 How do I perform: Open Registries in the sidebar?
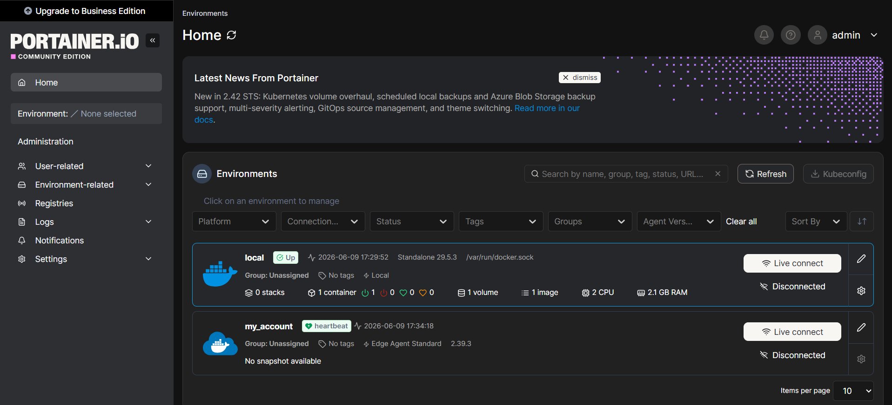[86, 203]
